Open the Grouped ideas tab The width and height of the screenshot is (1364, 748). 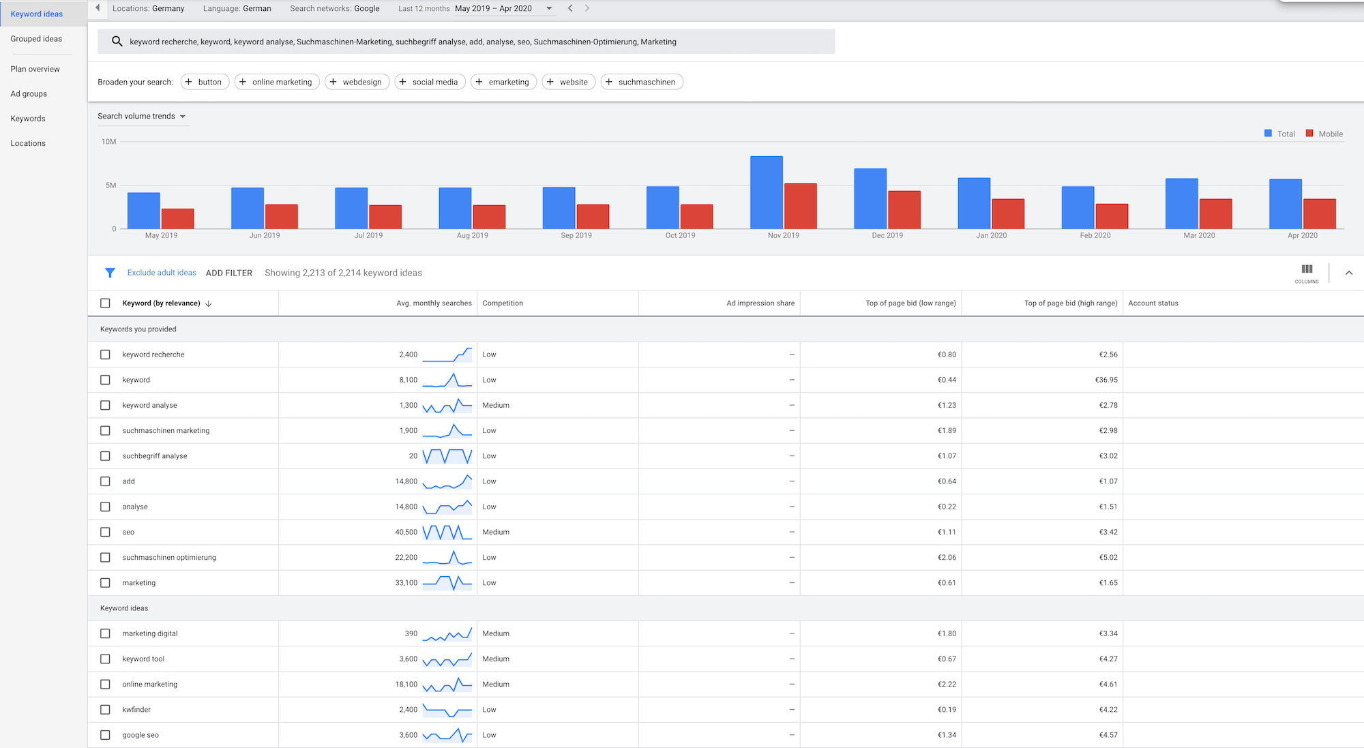click(x=36, y=39)
